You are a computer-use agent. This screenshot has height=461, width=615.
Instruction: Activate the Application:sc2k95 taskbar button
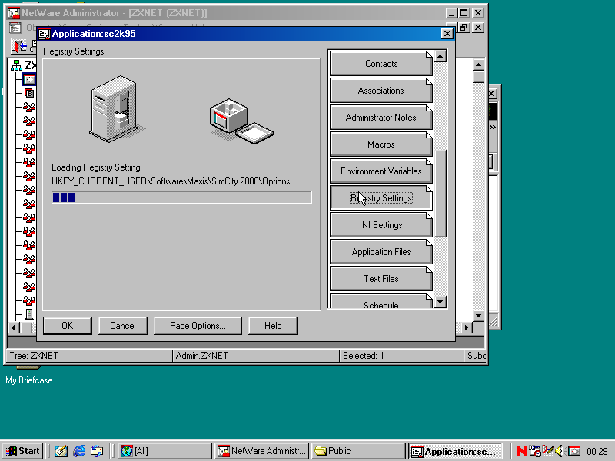pyautogui.click(x=455, y=451)
